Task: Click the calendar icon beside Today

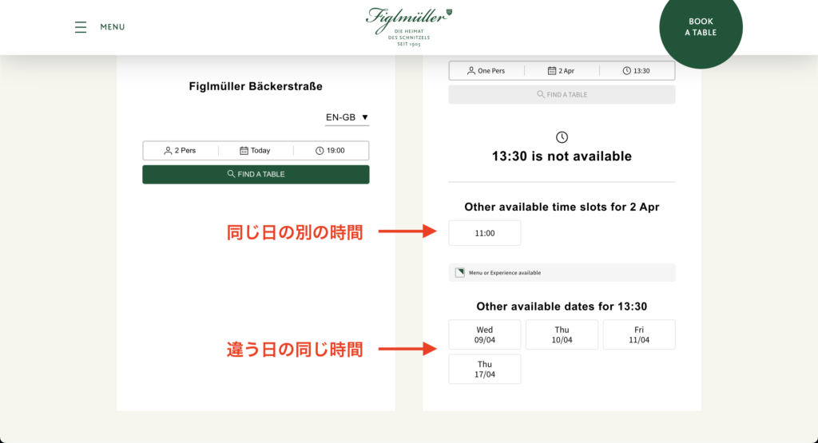Action: (x=244, y=151)
